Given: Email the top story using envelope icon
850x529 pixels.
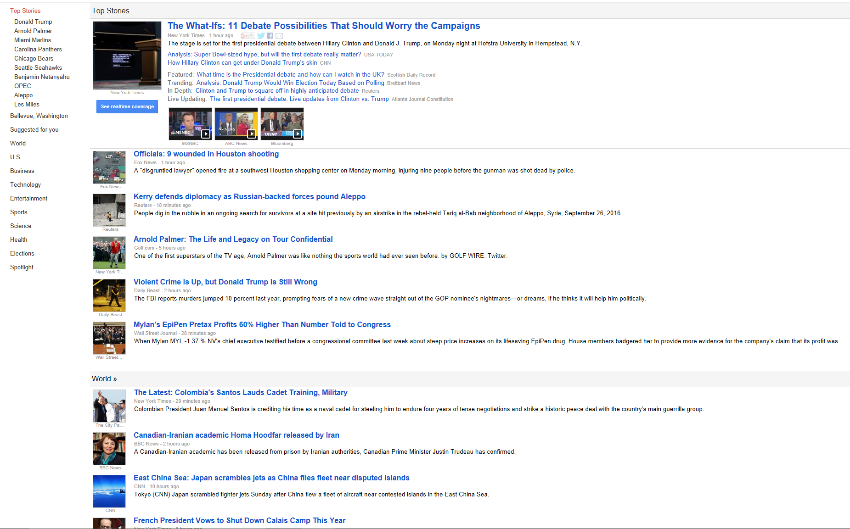Looking at the screenshot, I should pyautogui.click(x=279, y=36).
